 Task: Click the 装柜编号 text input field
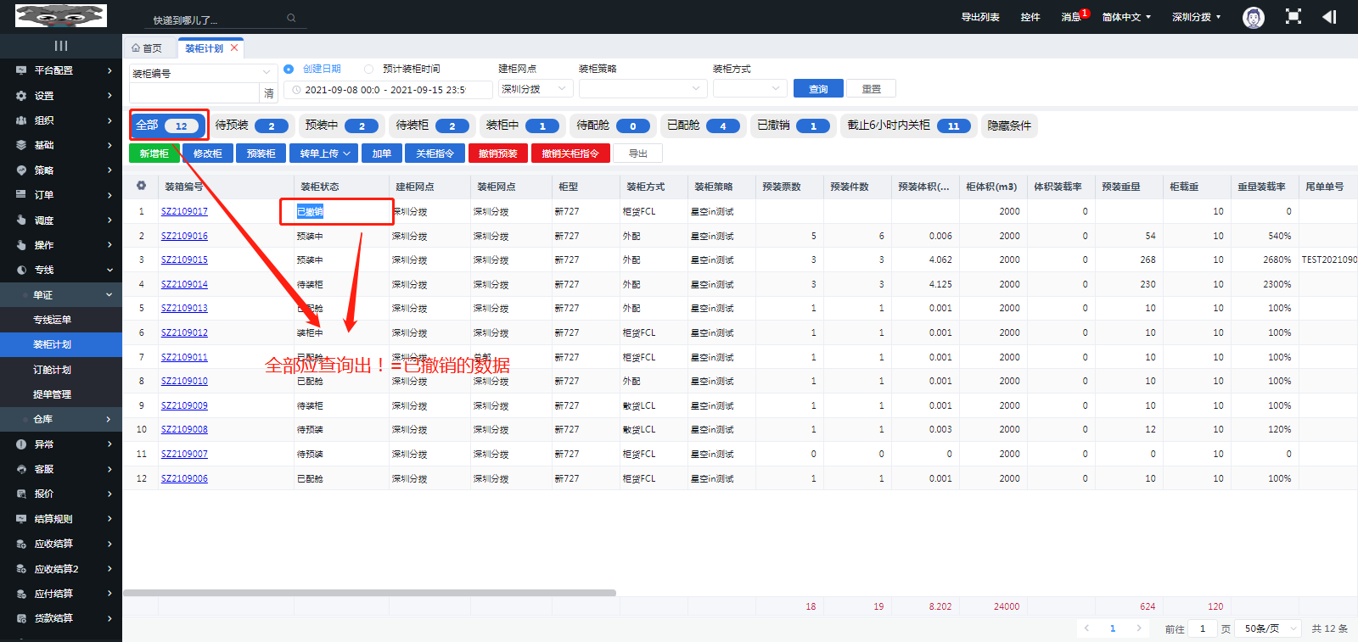click(x=194, y=93)
